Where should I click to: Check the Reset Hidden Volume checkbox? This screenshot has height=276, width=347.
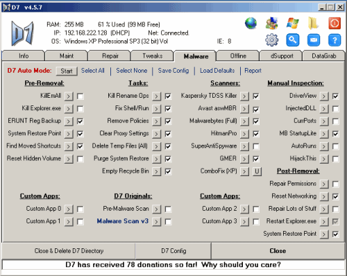[81, 159]
